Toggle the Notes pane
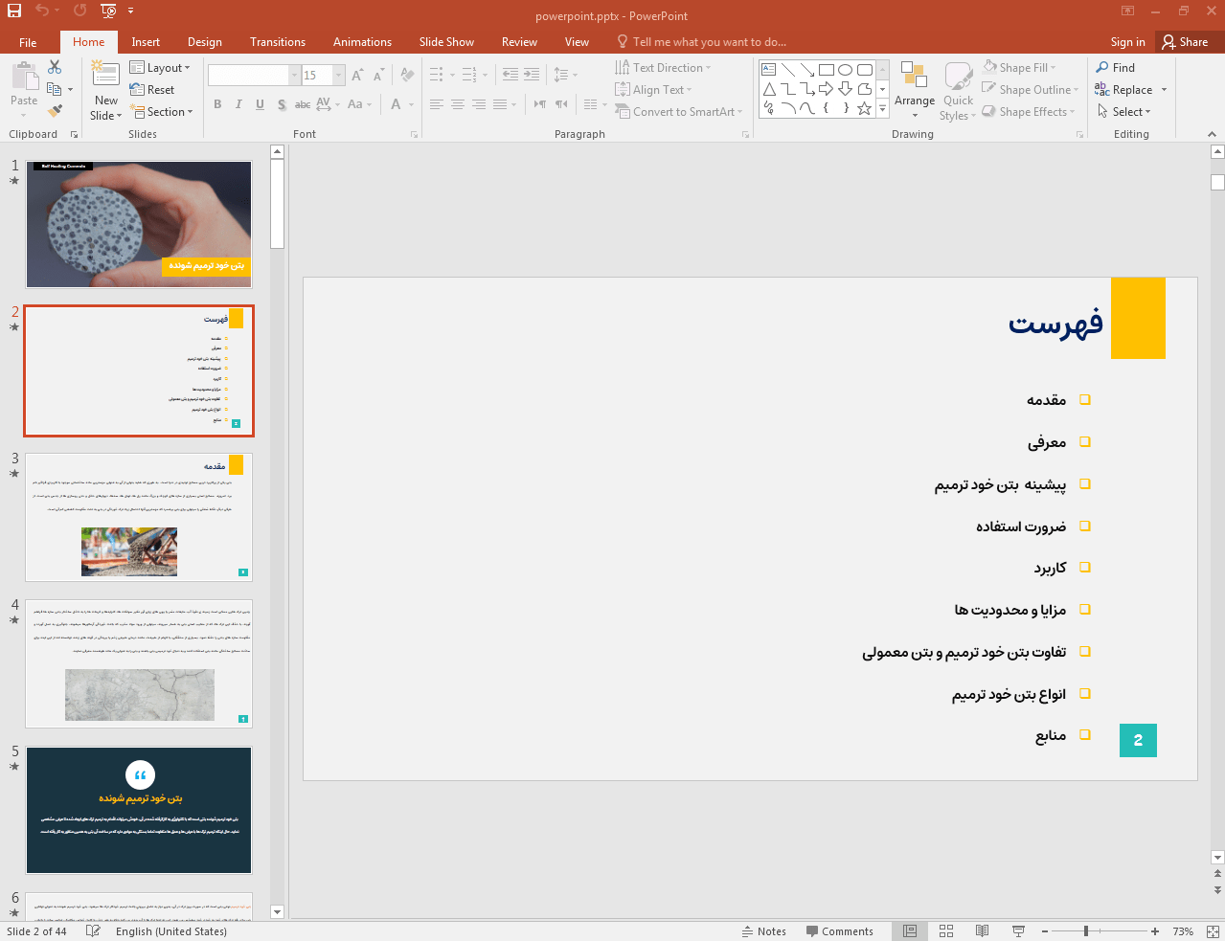Viewport: 1225px width, 941px height. click(x=763, y=931)
